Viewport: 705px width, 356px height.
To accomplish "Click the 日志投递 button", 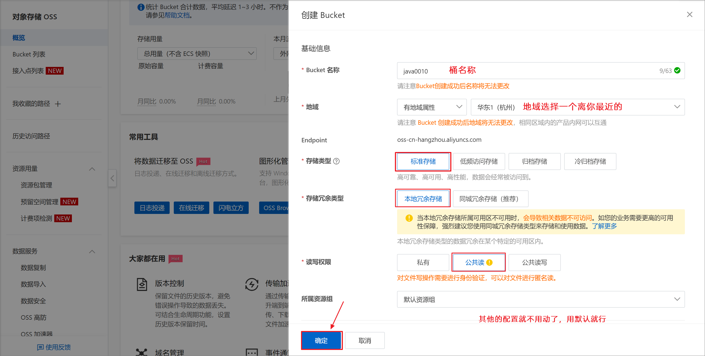I will 152,208.
